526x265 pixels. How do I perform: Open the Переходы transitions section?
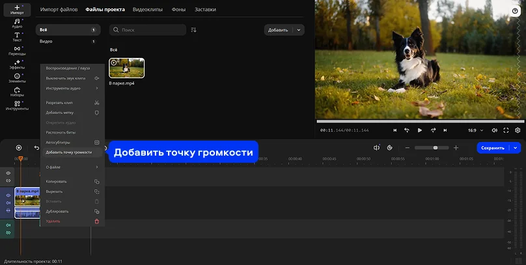pyautogui.click(x=17, y=51)
